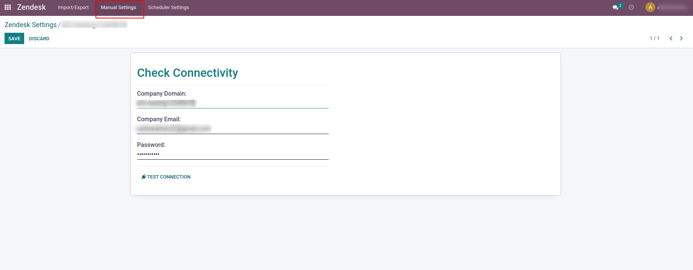Click the Save button

14,38
